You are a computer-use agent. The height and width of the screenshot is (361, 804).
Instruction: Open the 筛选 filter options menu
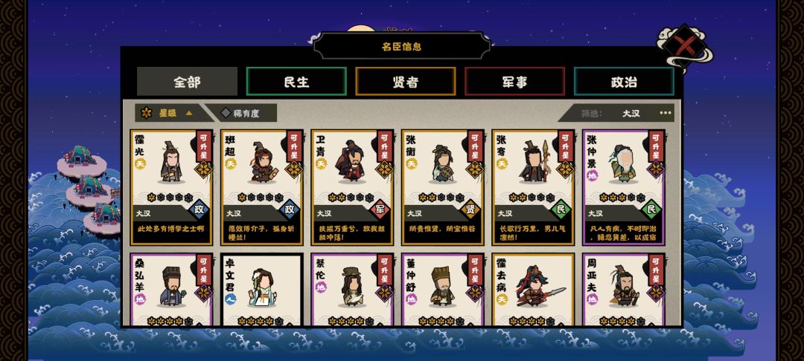(665, 113)
